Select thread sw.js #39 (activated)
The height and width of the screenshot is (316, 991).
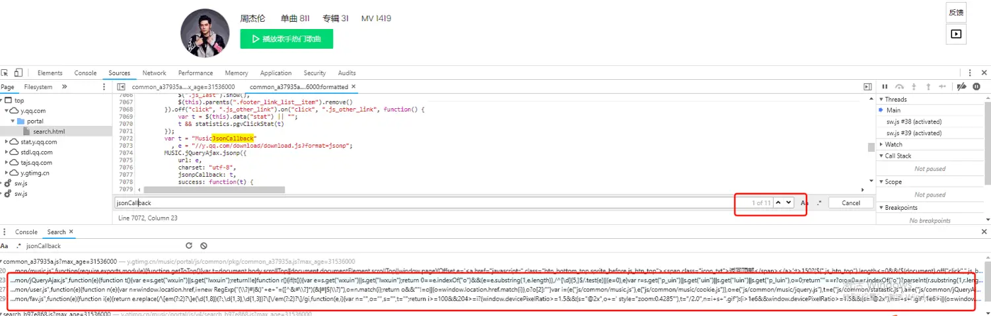pos(914,133)
